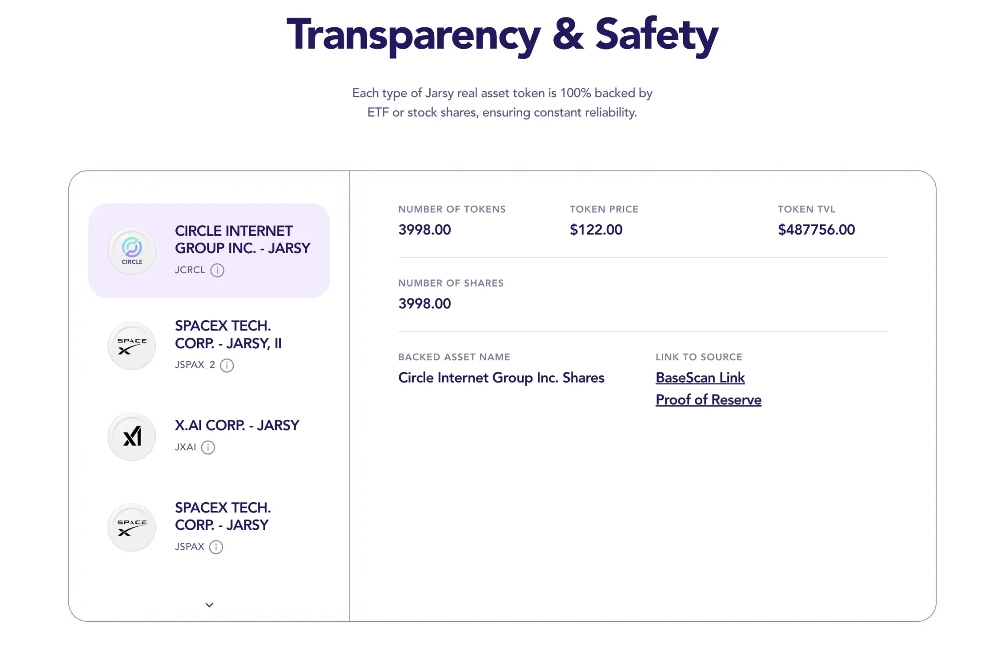This screenshot has height=658, width=992.
Task: Click the Circle Internet Group Inc. Shares text
Action: coord(501,378)
